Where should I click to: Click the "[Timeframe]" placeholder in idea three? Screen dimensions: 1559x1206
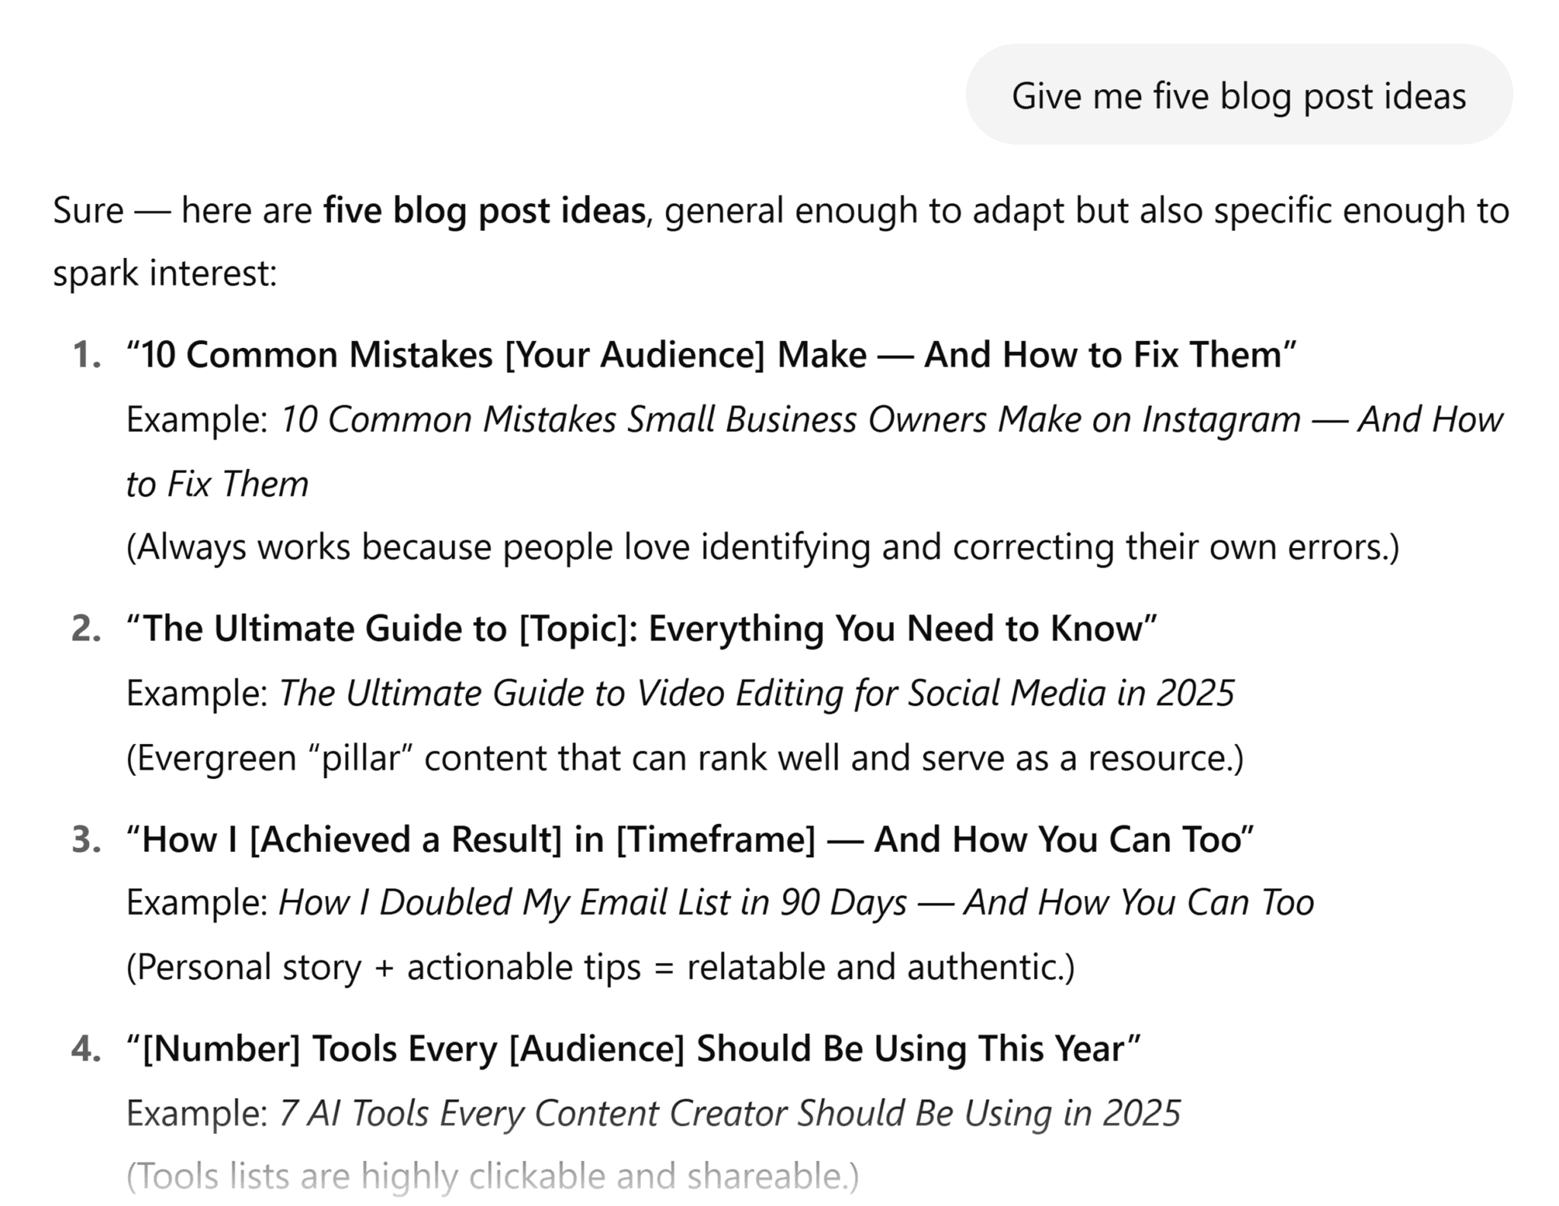point(716,839)
